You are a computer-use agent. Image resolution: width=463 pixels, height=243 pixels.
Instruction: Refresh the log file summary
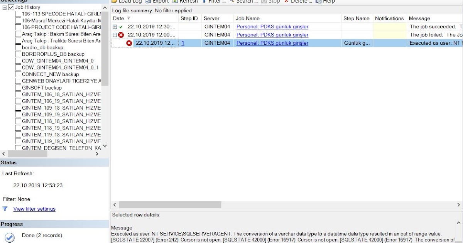click(188, 2)
